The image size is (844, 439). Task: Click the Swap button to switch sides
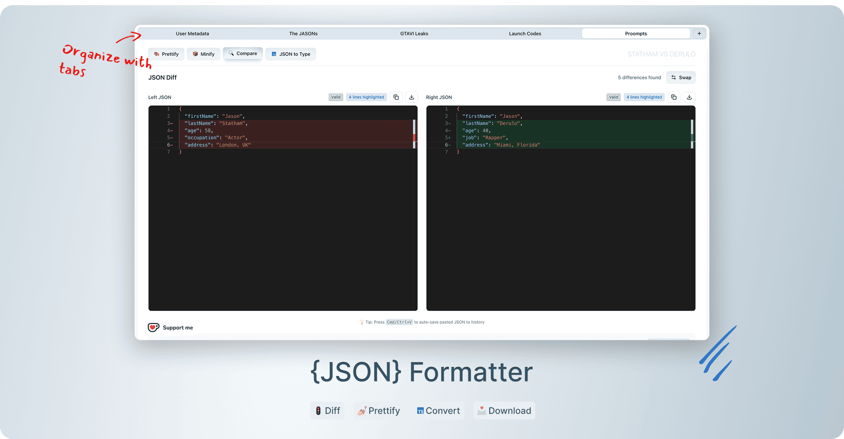point(680,77)
